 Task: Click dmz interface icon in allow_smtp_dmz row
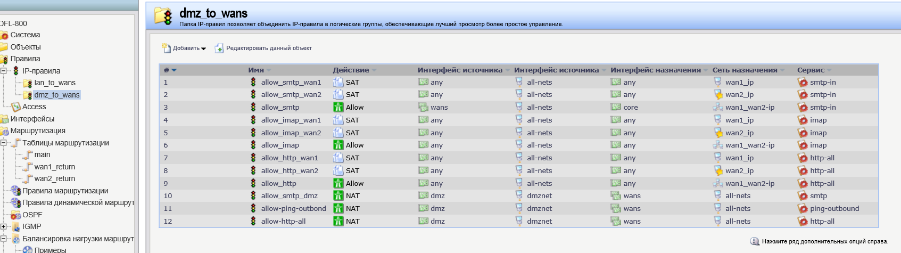coord(423,195)
